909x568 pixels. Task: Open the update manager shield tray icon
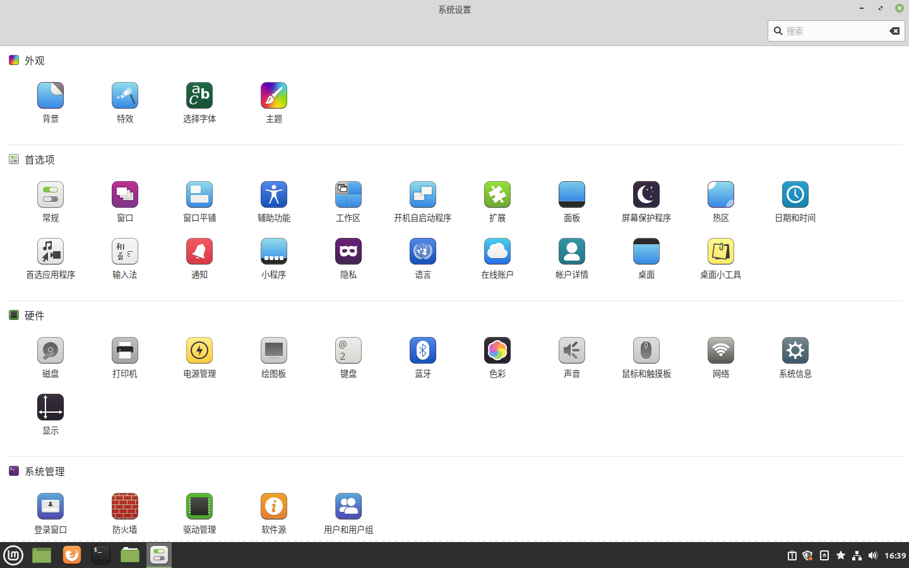tap(807, 555)
